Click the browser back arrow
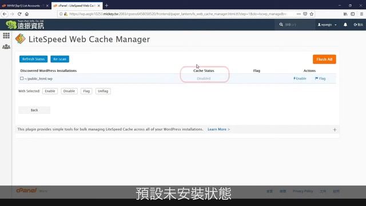This screenshot has height=206, width=366. click(x=5, y=14)
